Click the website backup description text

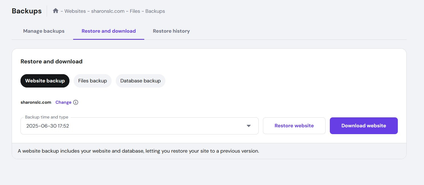coord(138,151)
